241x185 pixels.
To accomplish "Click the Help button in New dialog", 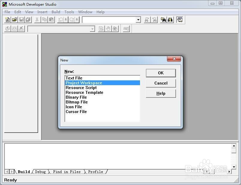I will point(161,94).
